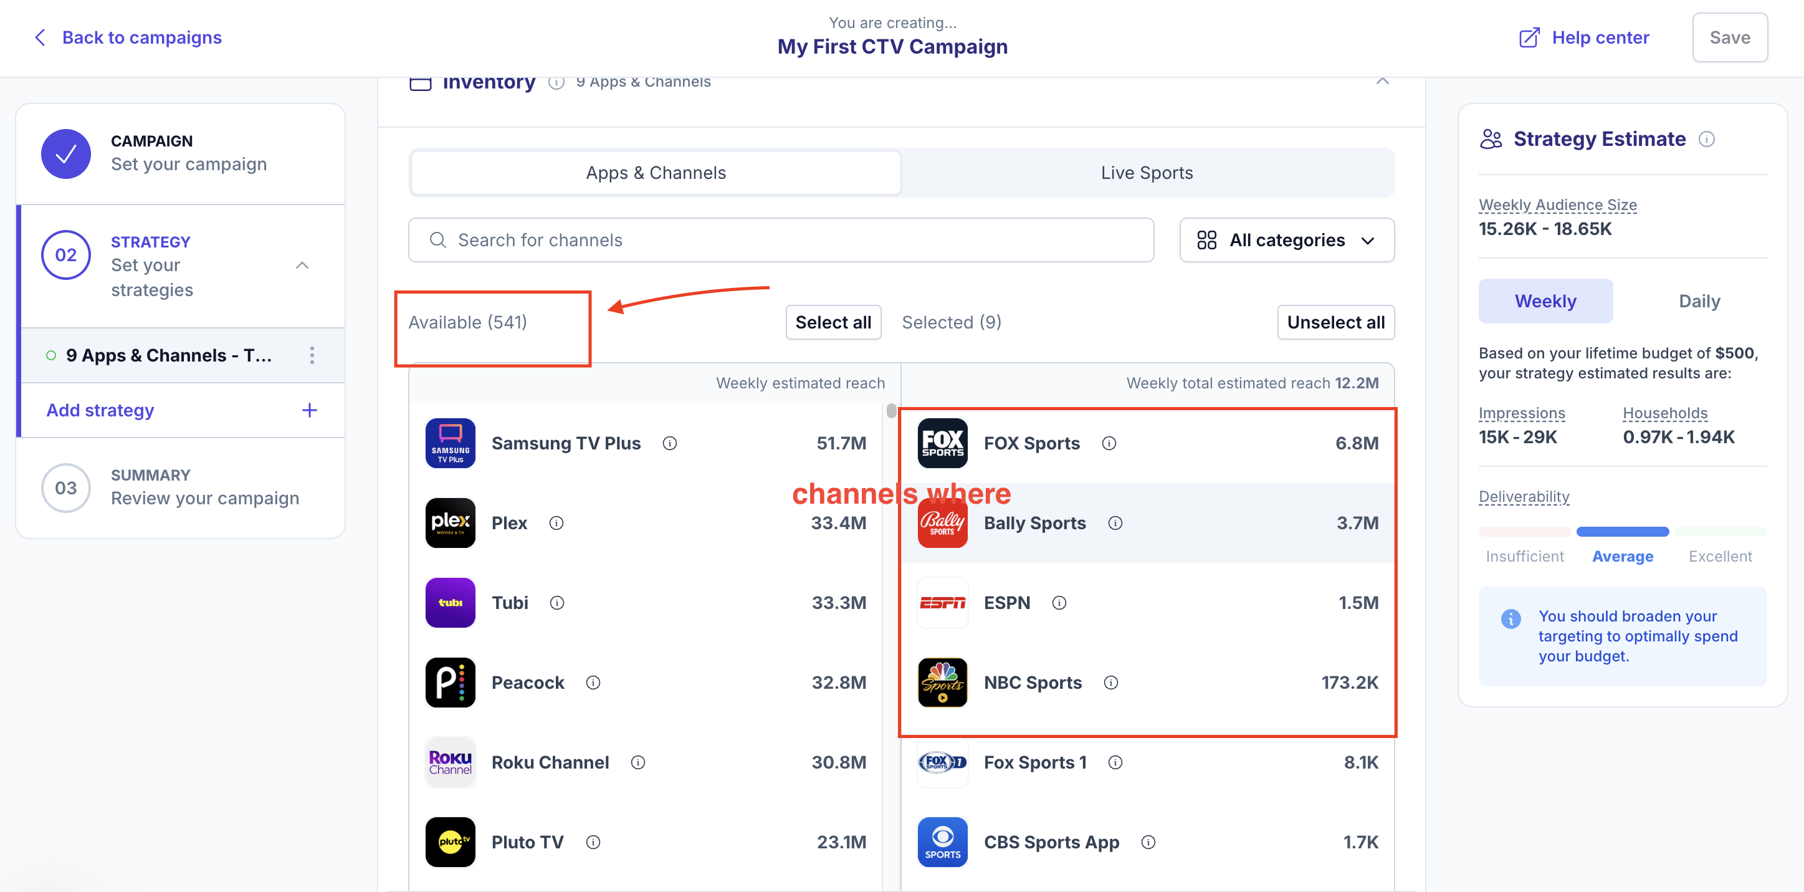1804x892 pixels.
Task: Open info icon next to ESPN
Action: (x=1059, y=603)
